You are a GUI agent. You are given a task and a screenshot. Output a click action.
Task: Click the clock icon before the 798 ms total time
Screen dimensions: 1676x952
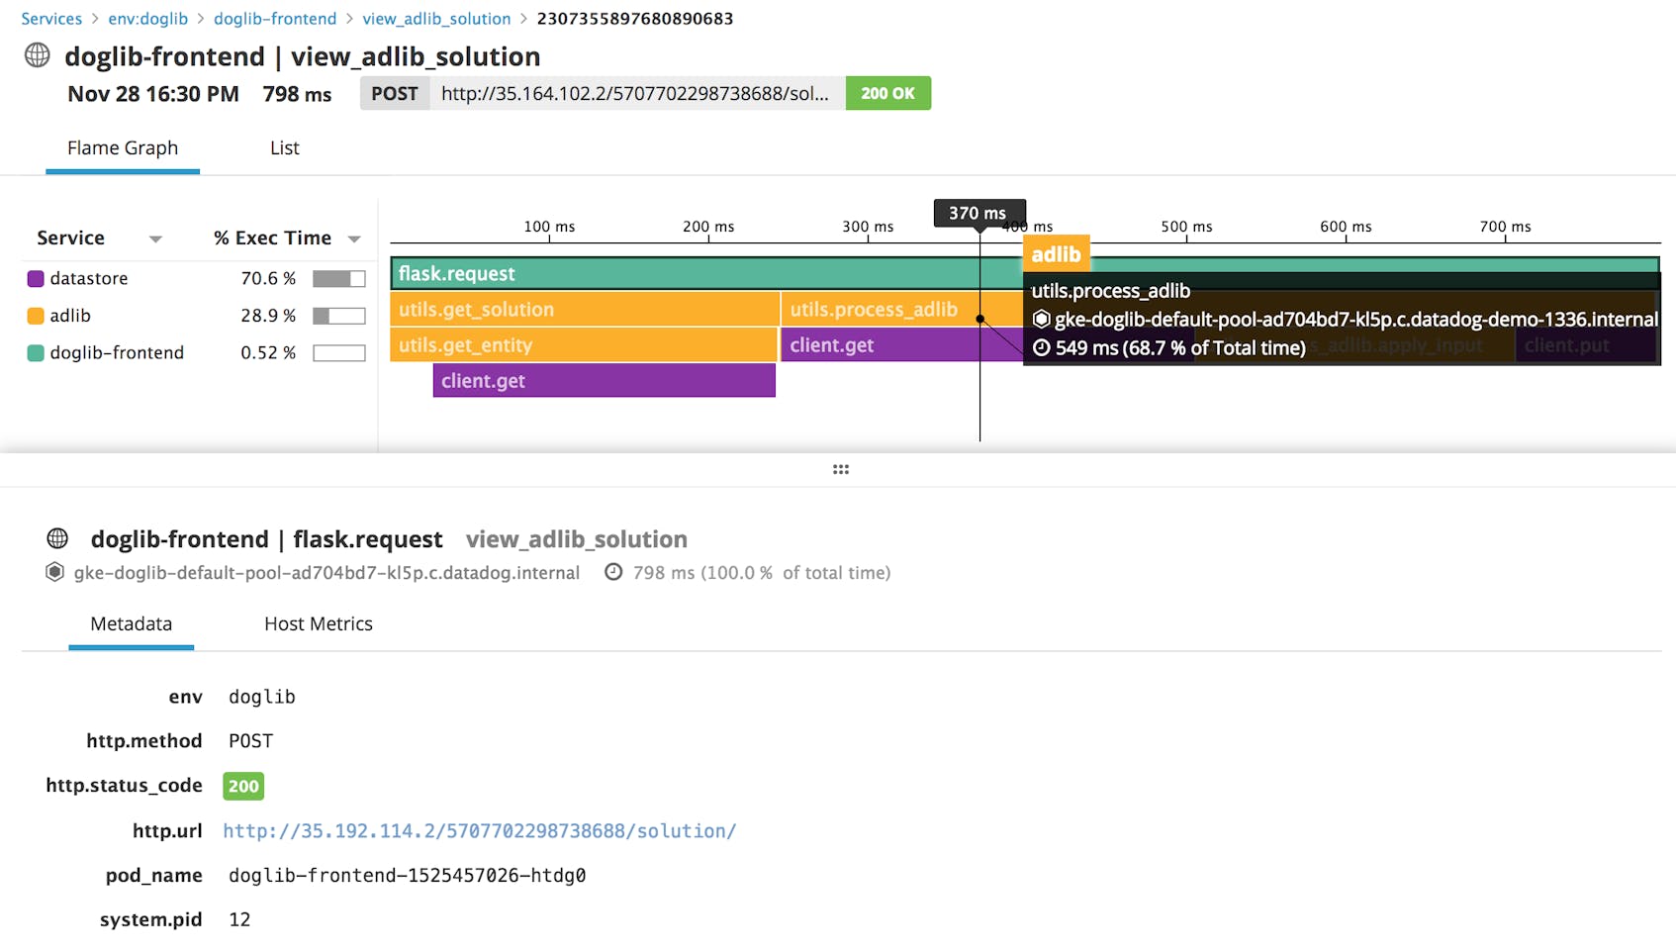(x=613, y=572)
